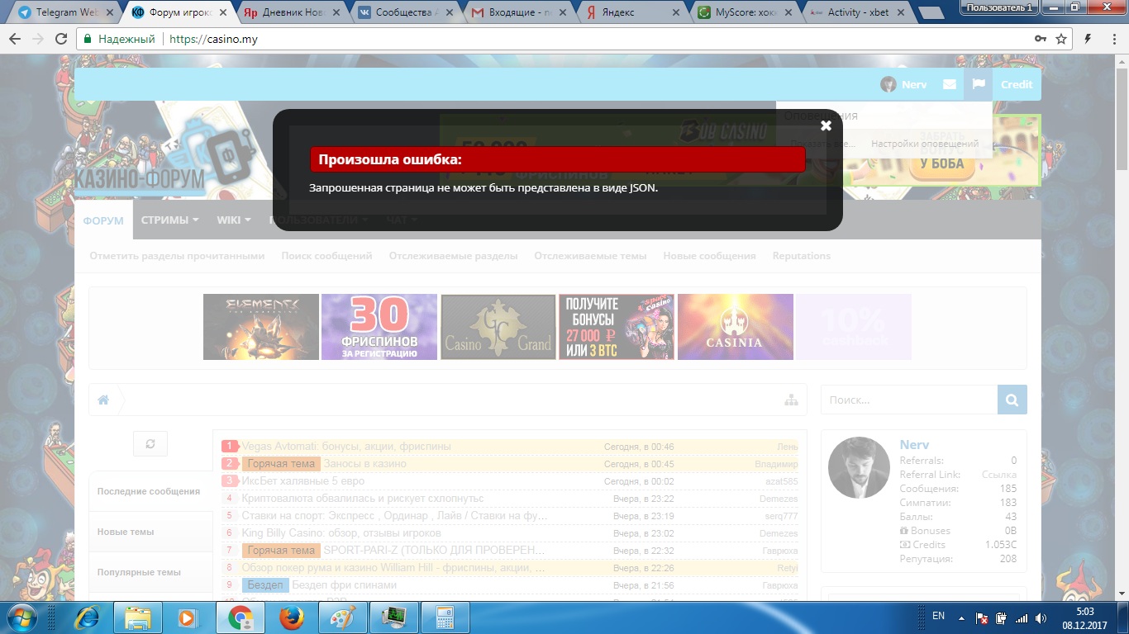Click the EN language indicator
Screen dimensions: 1129x634
(938, 616)
